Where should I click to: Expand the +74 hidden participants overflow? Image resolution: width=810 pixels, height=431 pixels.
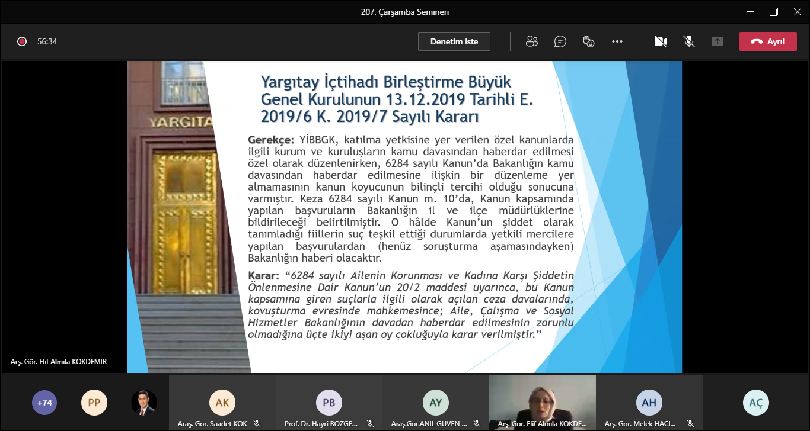pyautogui.click(x=44, y=402)
